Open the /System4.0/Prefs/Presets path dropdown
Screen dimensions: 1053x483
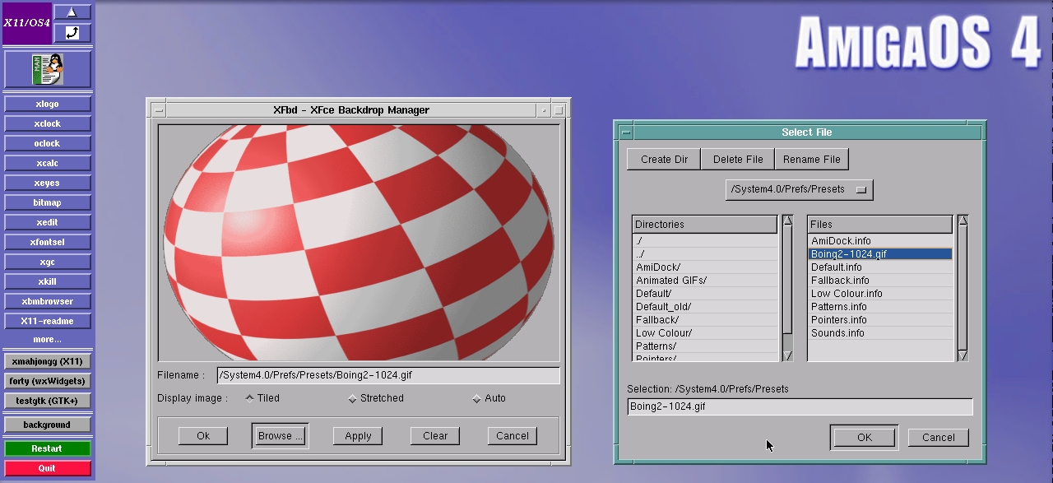click(x=800, y=189)
